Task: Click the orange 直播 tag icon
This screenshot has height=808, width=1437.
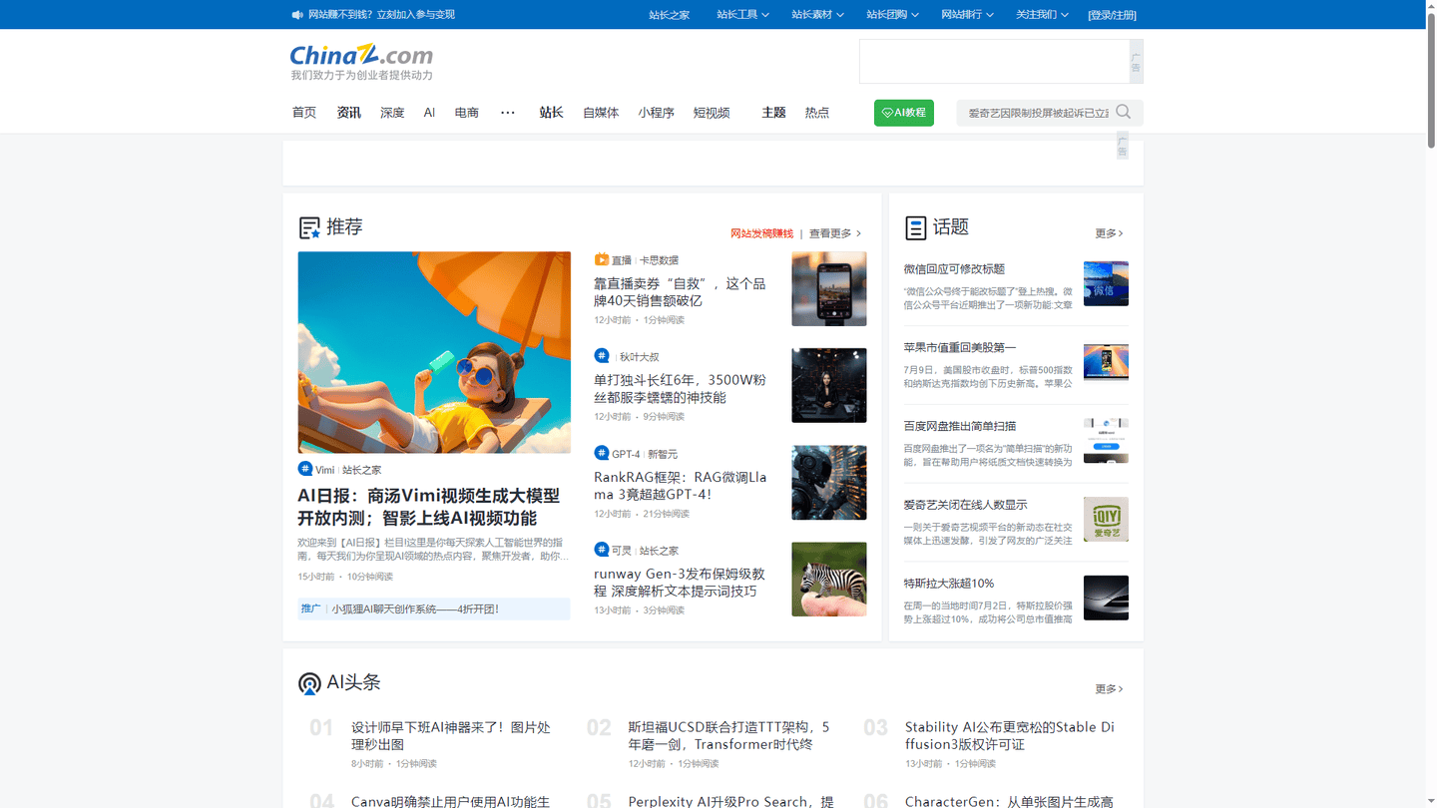Action: [601, 259]
